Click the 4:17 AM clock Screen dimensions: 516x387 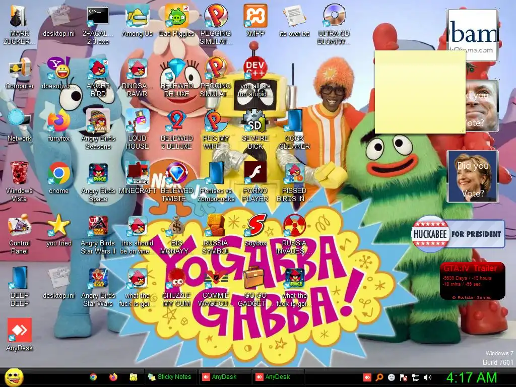(471, 377)
